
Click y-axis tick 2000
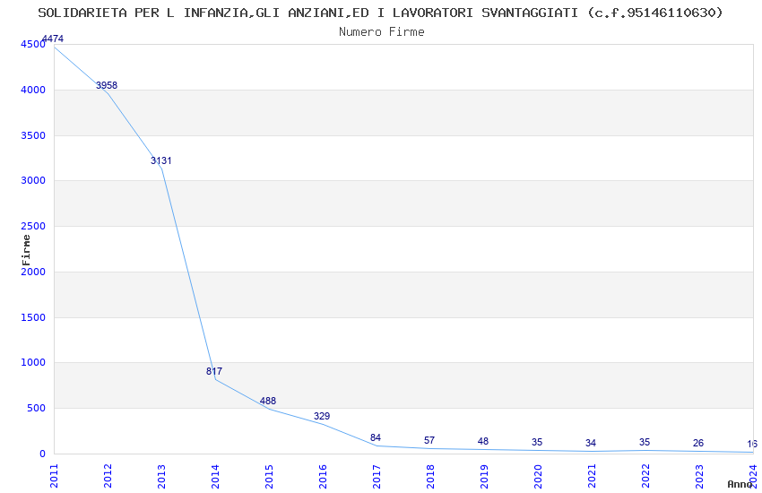pos(33,272)
